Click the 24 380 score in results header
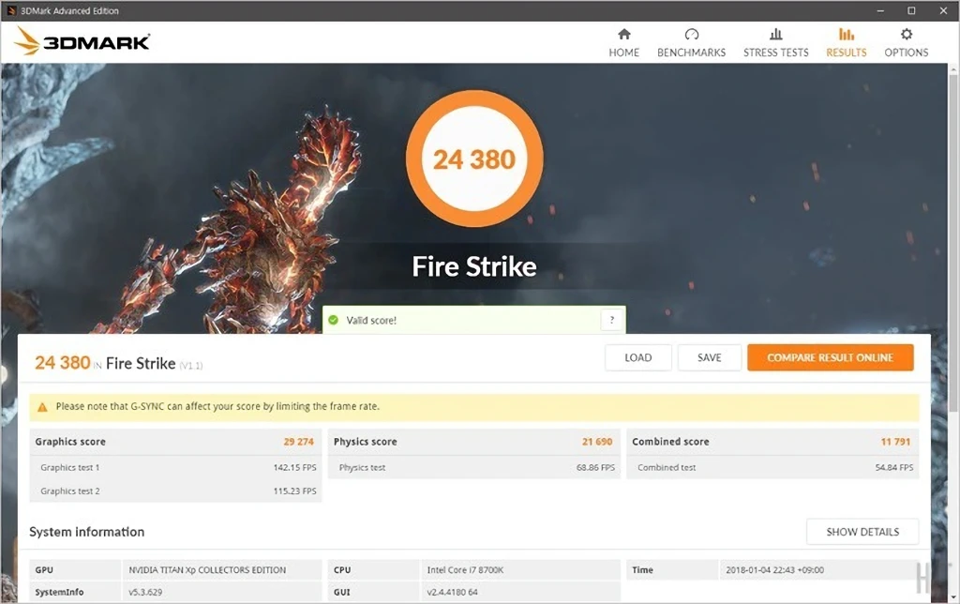Image resolution: width=960 pixels, height=604 pixels. click(x=63, y=363)
